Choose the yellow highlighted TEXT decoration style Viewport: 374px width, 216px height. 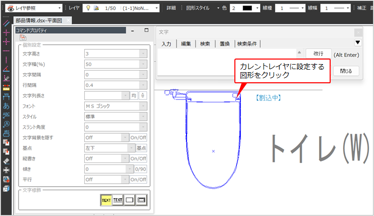point(106,200)
